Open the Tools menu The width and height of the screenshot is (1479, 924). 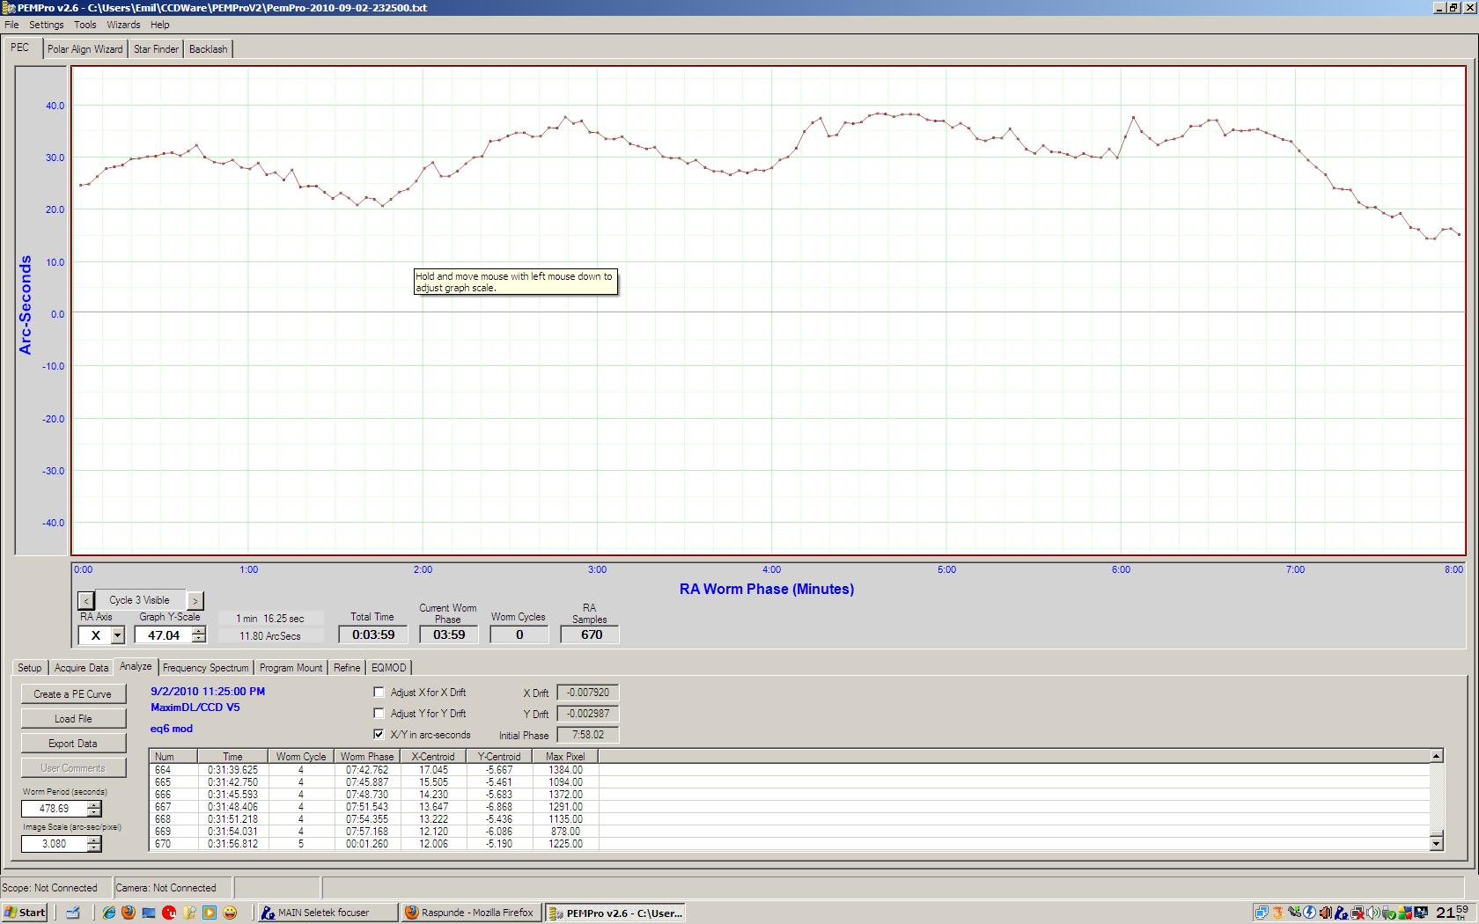pyautogui.click(x=85, y=25)
